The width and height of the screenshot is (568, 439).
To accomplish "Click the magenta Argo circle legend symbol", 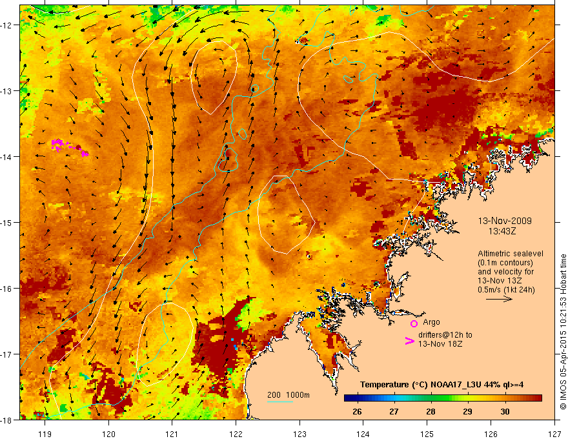I will pyautogui.click(x=414, y=323).
